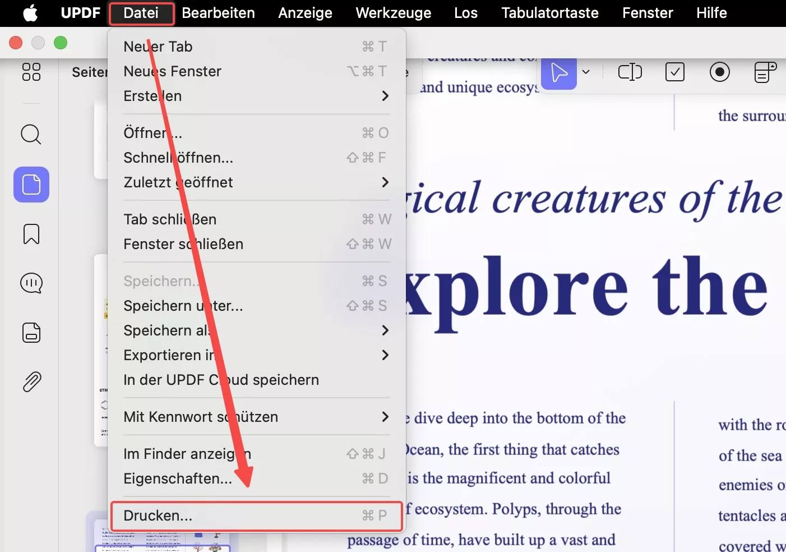The width and height of the screenshot is (786, 552).
Task: Insert a radio button form field
Action: [720, 72]
